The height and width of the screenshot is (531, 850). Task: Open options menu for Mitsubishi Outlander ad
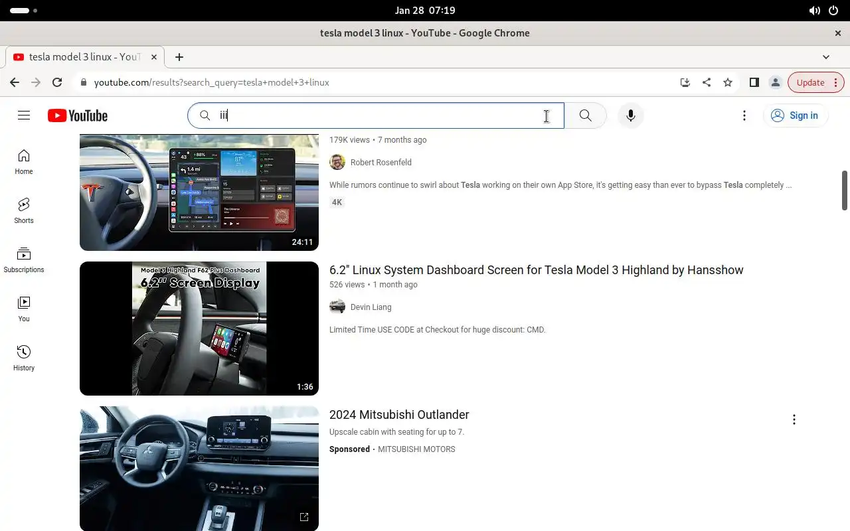[794, 419]
